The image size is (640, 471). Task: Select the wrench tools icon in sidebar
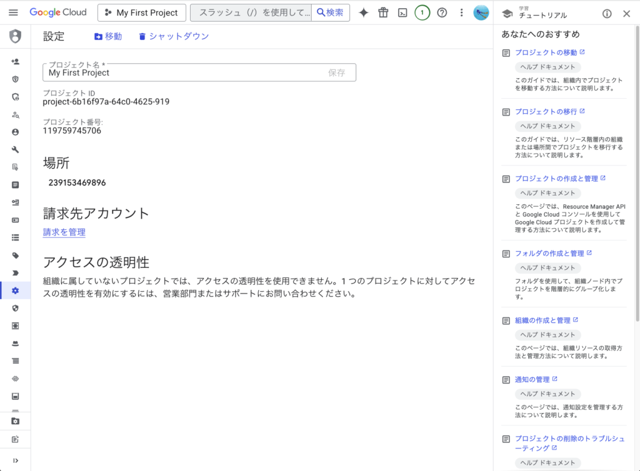click(x=15, y=149)
